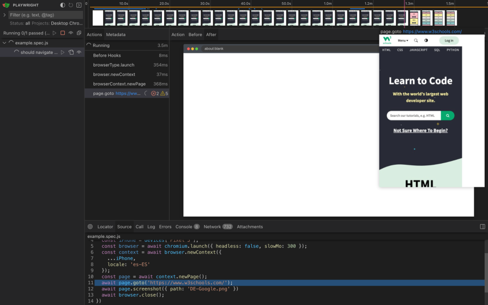Toggle the color theme icon

click(x=63, y=5)
